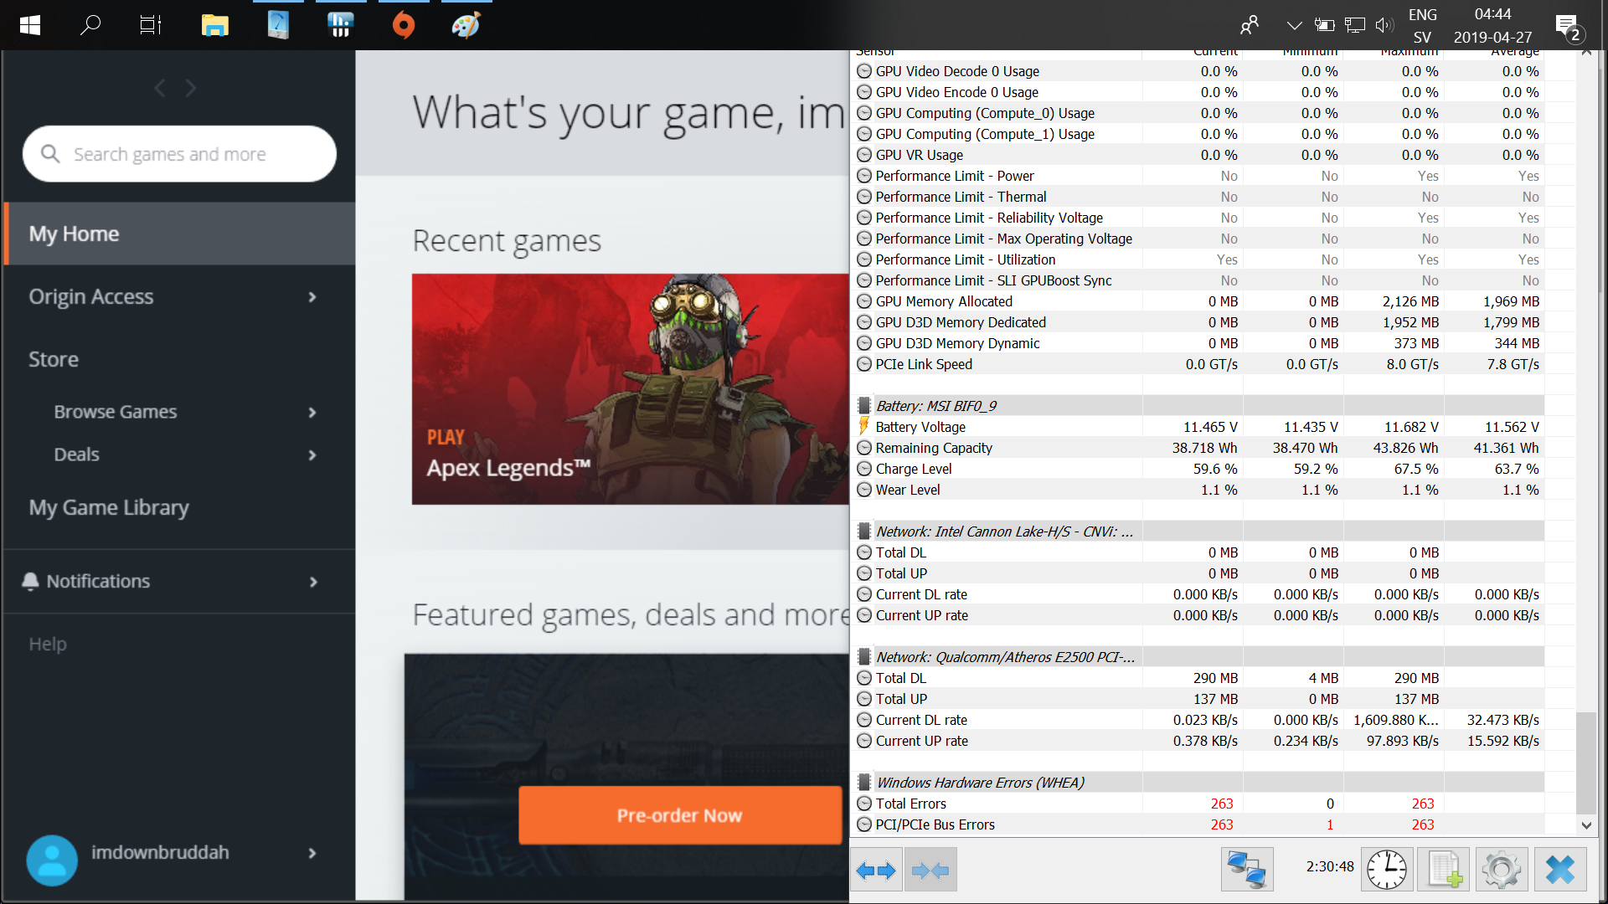Open Paint app from taskbar
Image resolution: width=1608 pixels, height=904 pixels.
pyautogui.click(x=466, y=25)
